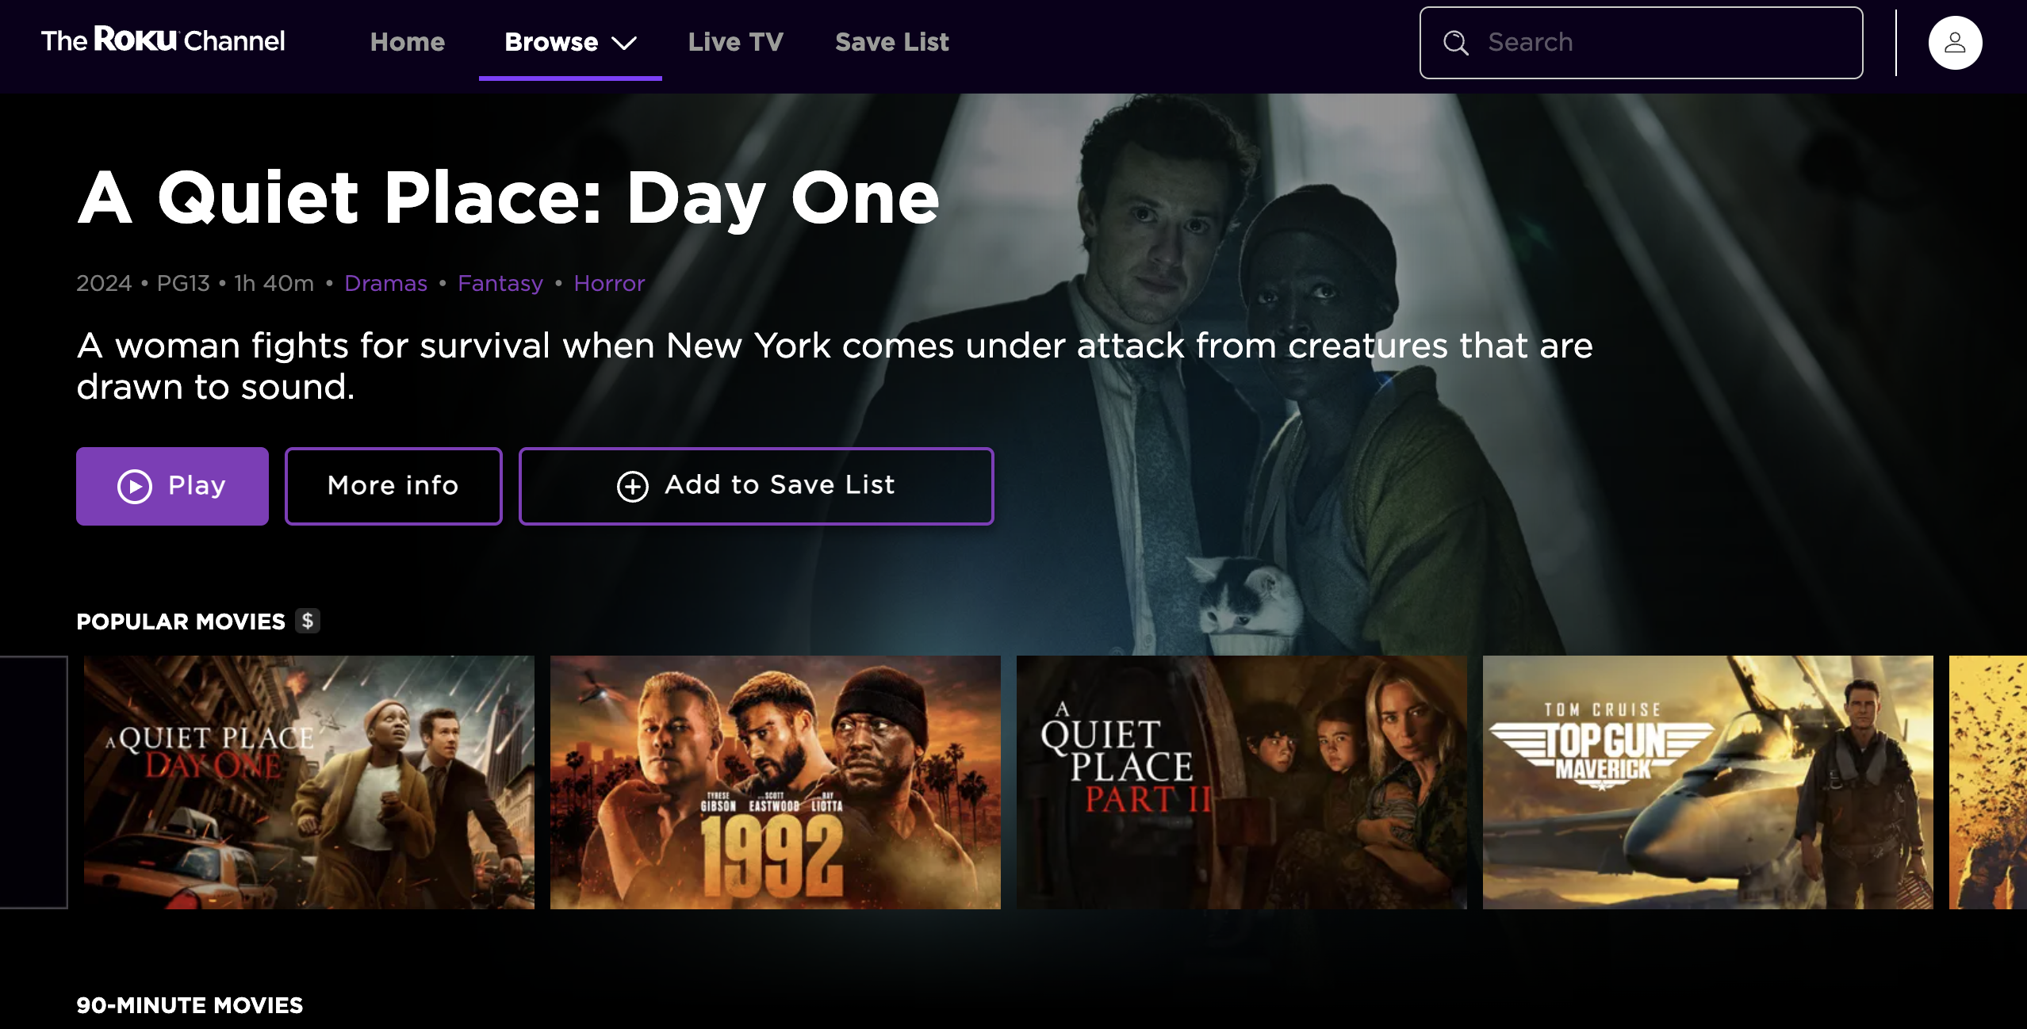Add the movie to Save List
The height and width of the screenshot is (1029, 2027).
[756, 486]
